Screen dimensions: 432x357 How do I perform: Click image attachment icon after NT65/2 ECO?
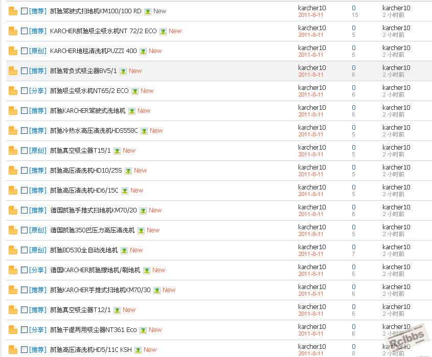135,91
